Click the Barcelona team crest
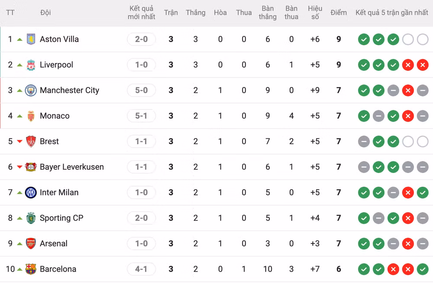Image resolution: width=433 pixels, height=283 pixels. 30,269
